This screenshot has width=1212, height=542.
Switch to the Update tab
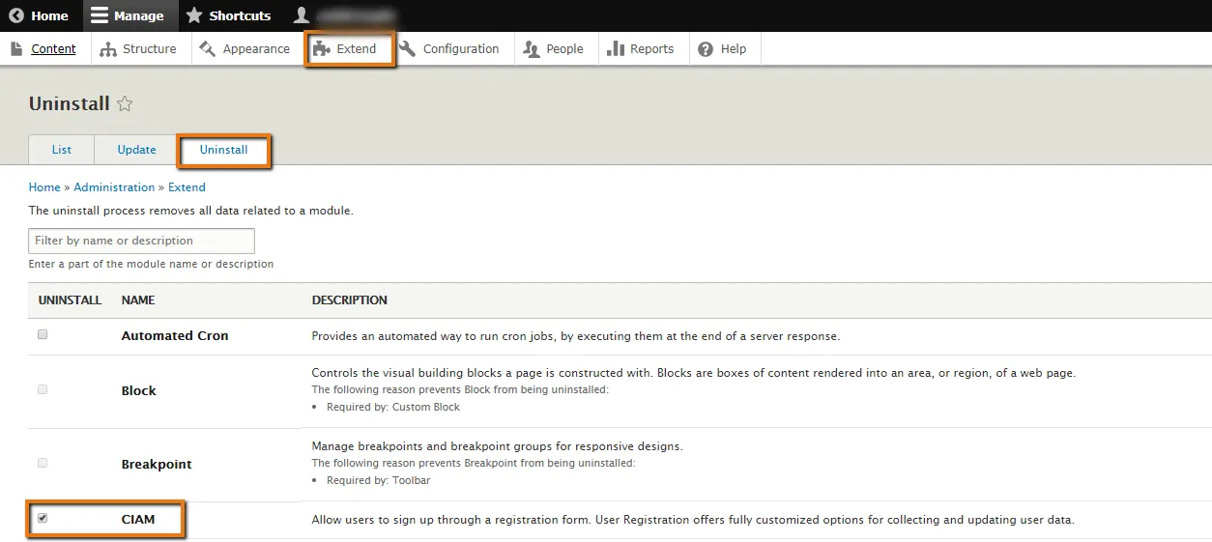136,150
